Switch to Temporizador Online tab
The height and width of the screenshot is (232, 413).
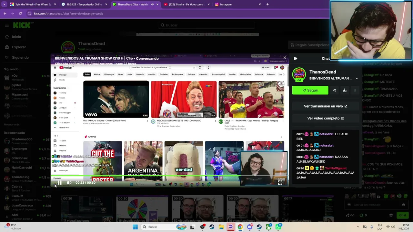tap(85, 5)
